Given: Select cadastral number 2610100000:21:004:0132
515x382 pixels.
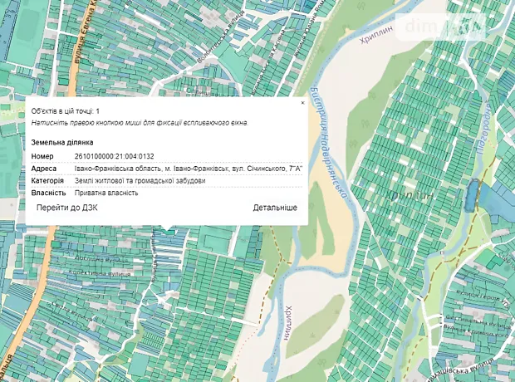Looking at the screenshot, I should pyautogui.click(x=115, y=156).
